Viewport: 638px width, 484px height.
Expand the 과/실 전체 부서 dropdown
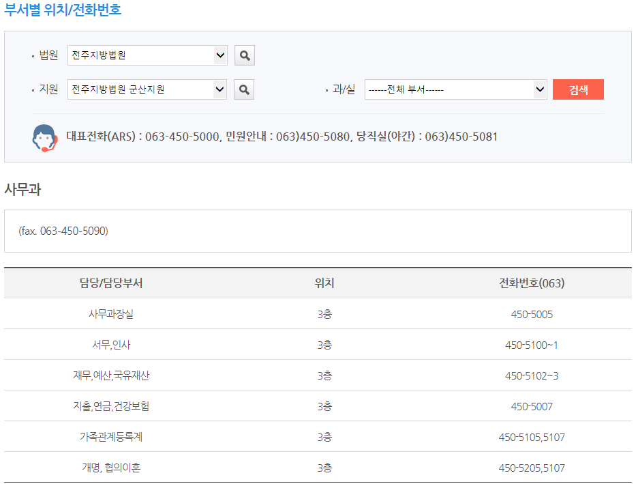coord(456,89)
